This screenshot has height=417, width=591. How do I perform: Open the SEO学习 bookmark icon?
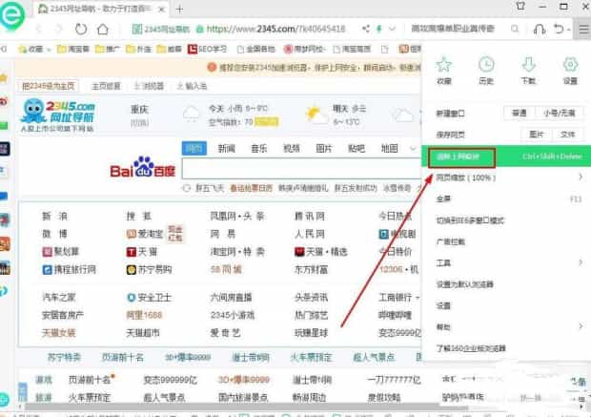[193, 49]
